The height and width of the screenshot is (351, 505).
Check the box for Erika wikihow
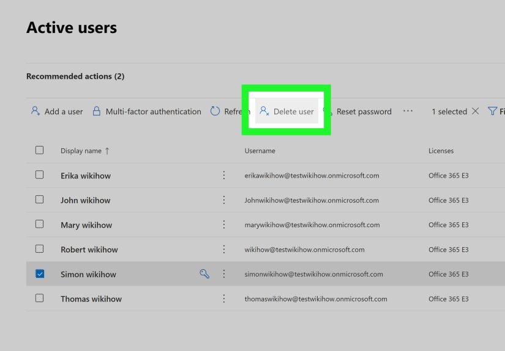coord(39,175)
